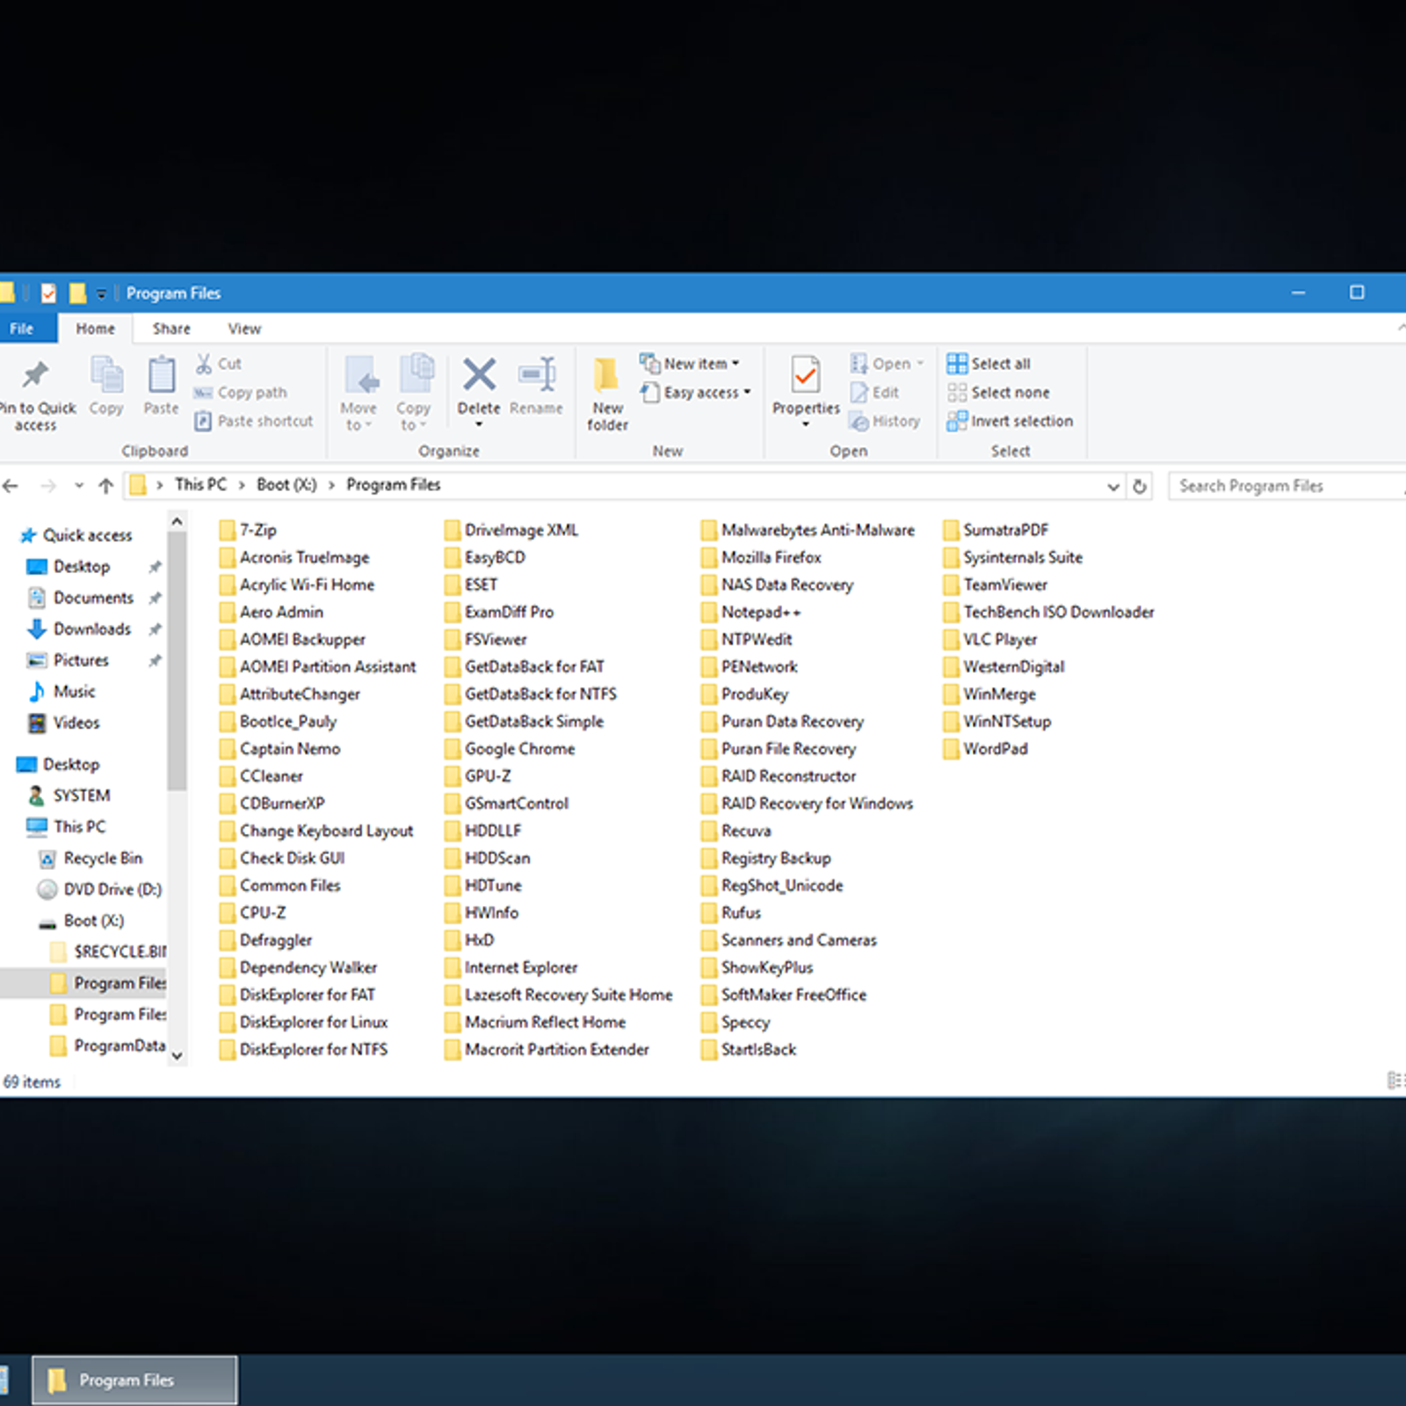Click navigation pane scrollbar down arrow

click(x=177, y=1055)
